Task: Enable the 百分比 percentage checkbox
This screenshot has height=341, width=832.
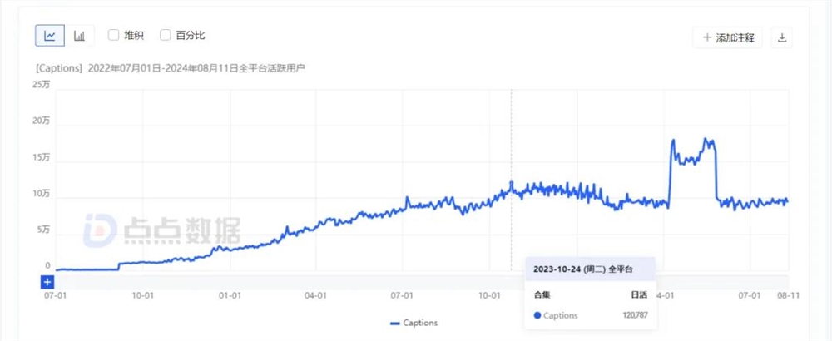Action: pyautogui.click(x=165, y=36)
